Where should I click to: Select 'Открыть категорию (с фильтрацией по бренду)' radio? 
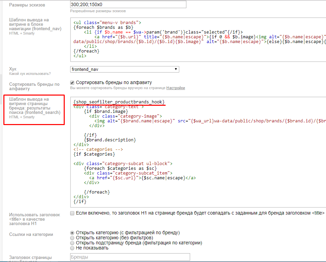click(x=72, y=233)
